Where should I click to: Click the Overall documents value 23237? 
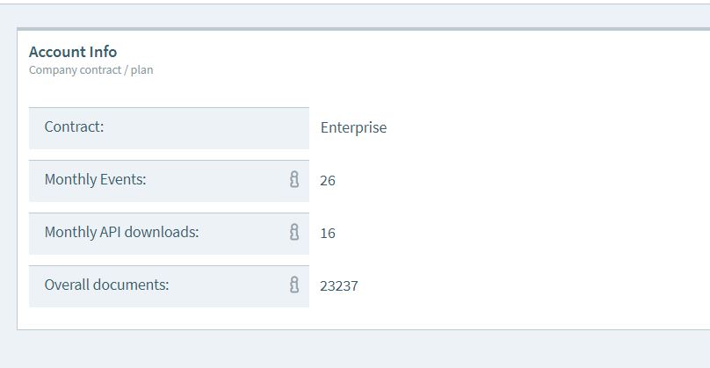339,285
